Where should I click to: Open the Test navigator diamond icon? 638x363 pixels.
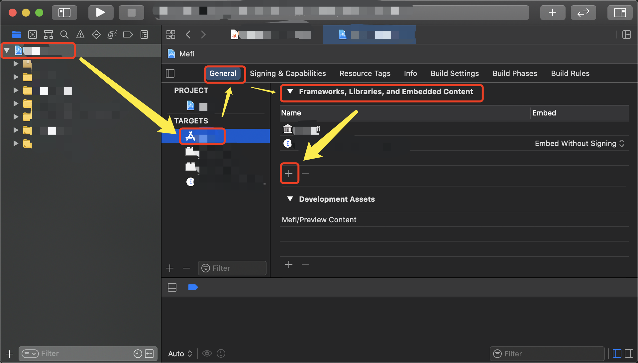[96, 35]
